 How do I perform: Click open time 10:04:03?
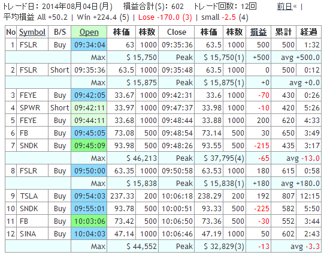click(89, 234)
